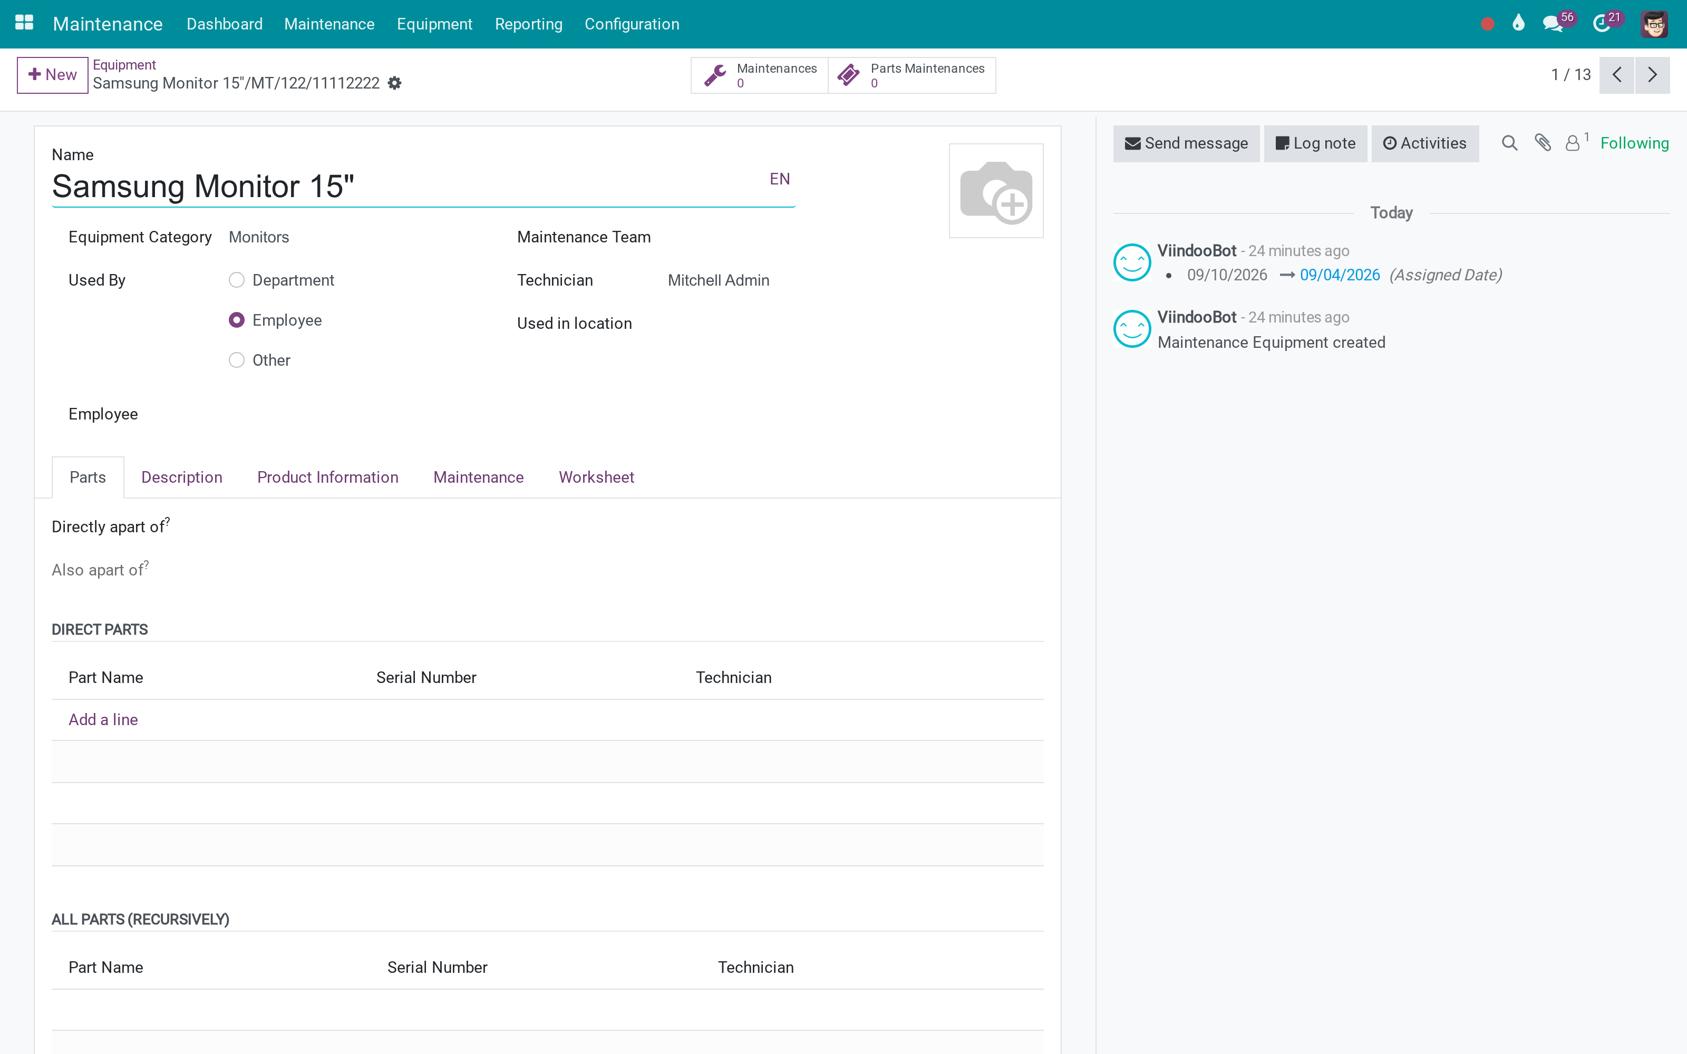Open the droplet theme icon
The height and width of the screenshot is (1054, 1687).
click(1518, 23)
